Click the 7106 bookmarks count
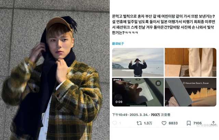This screenshot has height=140, width=219. [x=197, y=123]
